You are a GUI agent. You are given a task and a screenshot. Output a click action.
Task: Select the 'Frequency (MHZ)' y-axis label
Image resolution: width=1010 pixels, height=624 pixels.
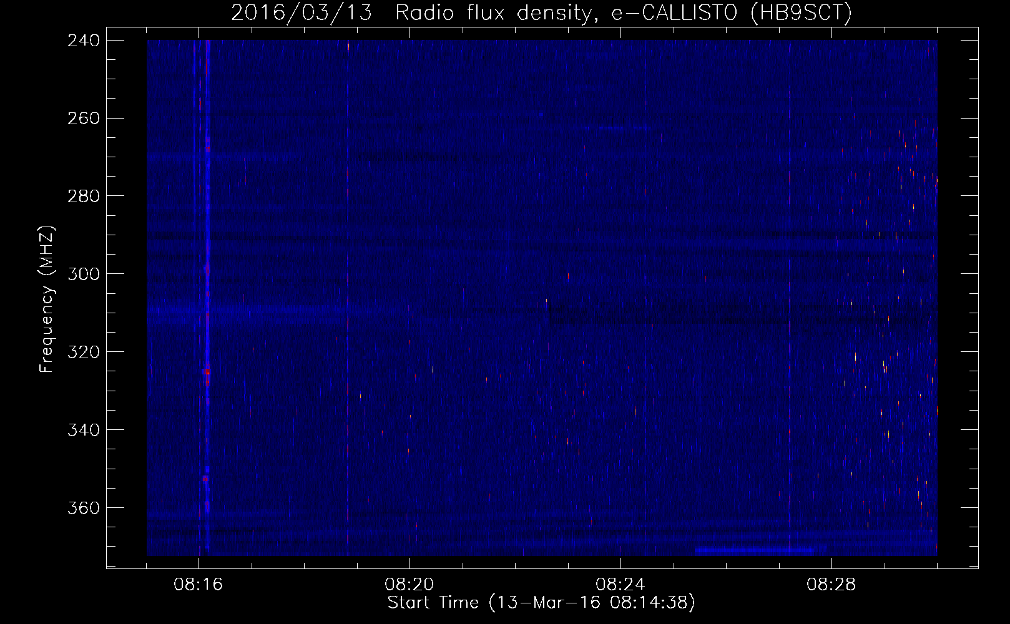point(47,300)
